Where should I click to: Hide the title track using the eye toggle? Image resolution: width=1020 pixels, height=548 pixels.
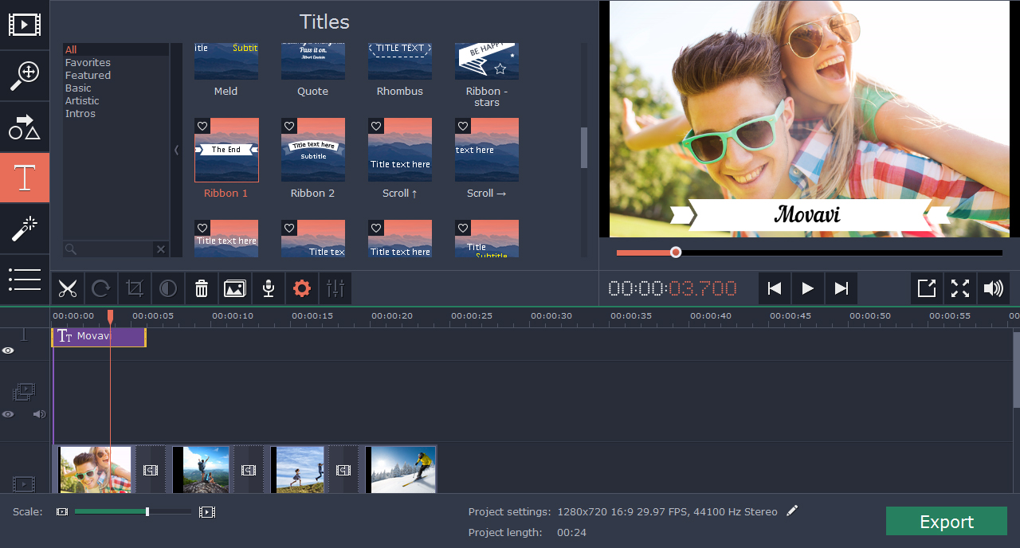[x=8, y=350]
